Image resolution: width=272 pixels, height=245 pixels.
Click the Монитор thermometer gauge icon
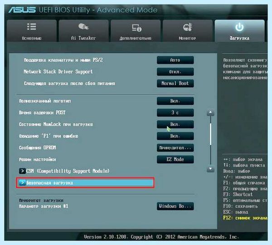188,27
